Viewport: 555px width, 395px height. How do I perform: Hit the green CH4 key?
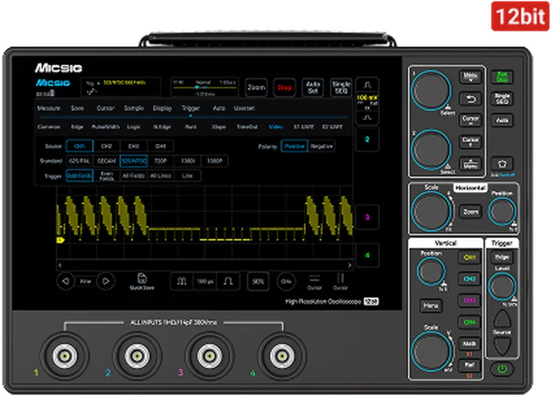470,322
